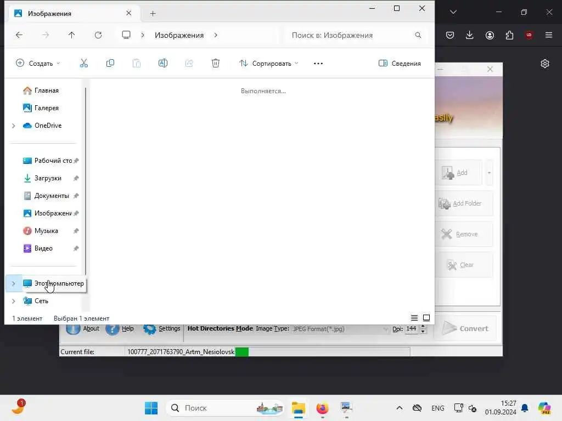Expand the OneDrive tree node

pos(14,126)
